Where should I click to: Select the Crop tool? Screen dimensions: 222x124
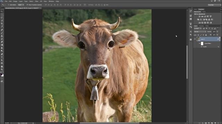(2, 23)
